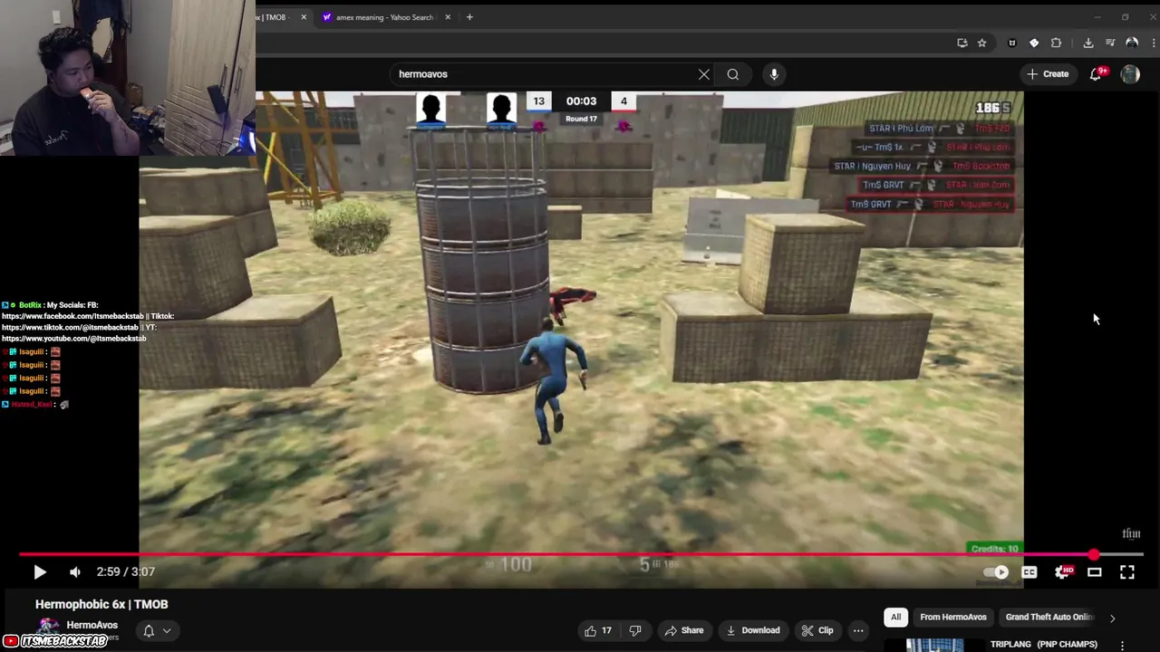The width and height of the screenshot is (1160, 652).
Task: Open the HermoAvos channel avatar
Action: click(x=47, y=627)
